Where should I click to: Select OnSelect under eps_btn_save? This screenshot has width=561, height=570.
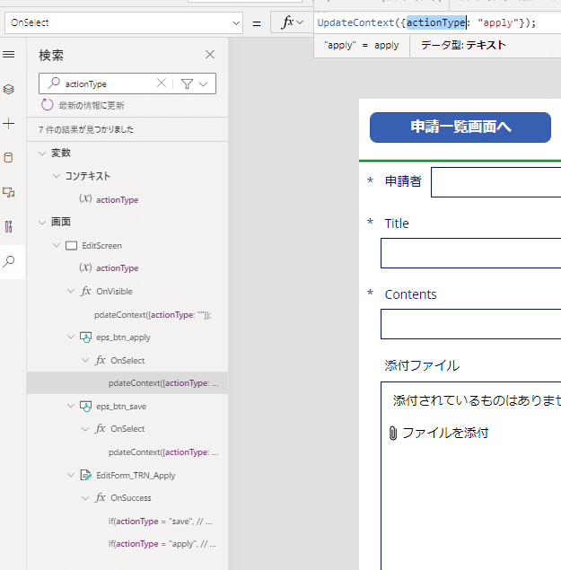point(127,429)
